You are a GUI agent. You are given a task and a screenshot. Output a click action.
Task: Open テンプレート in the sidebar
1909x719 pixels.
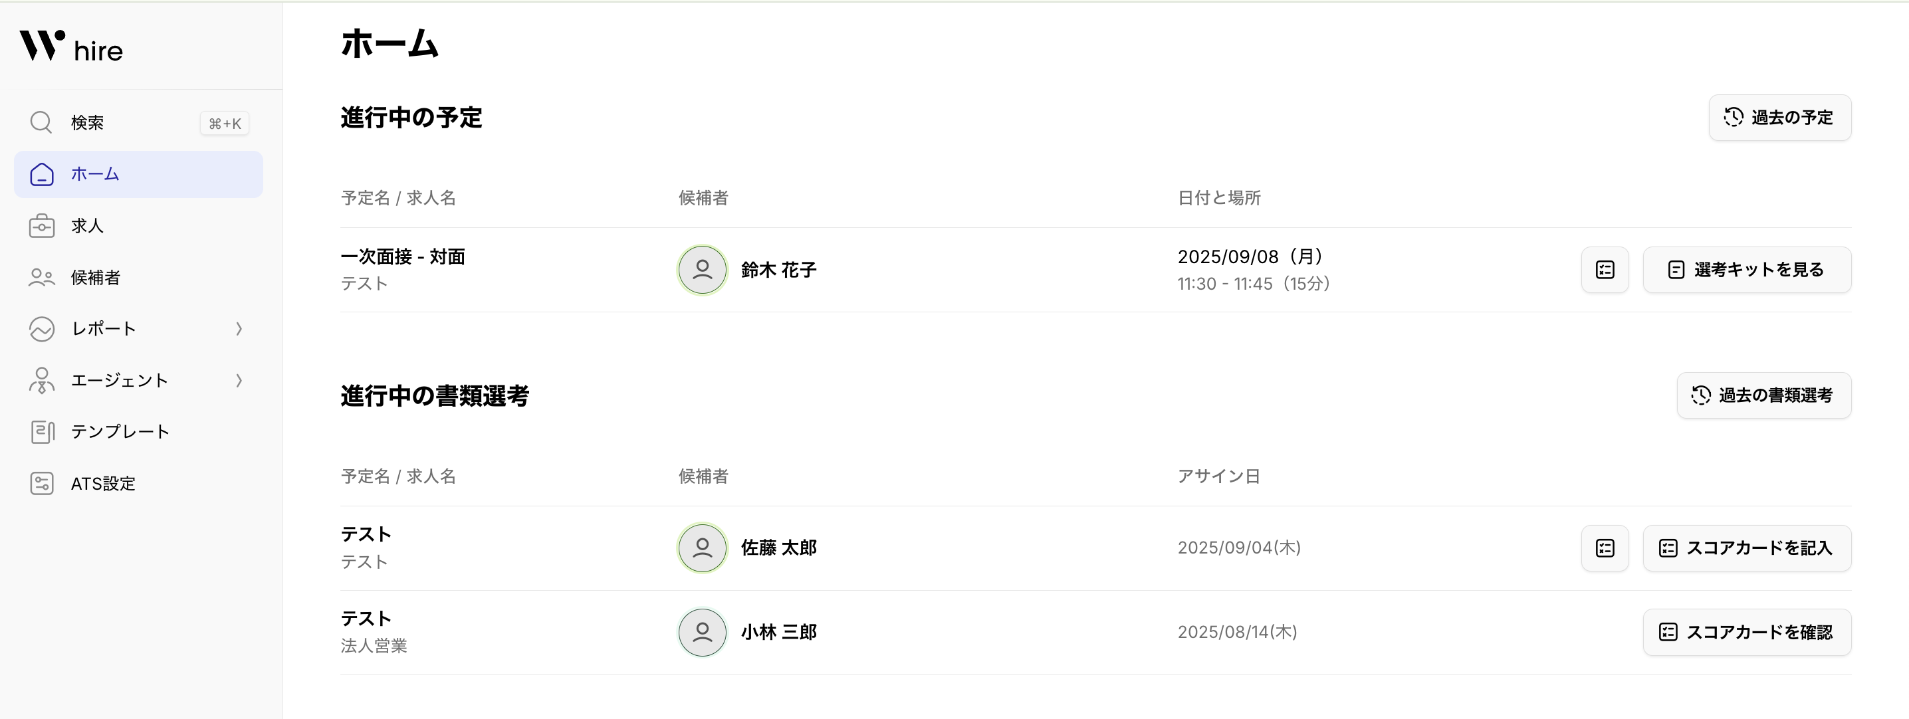(120, 431)
